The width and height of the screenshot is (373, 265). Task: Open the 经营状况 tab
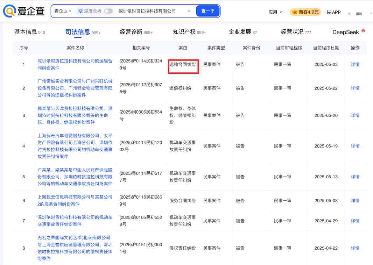(x=296, y=32)
